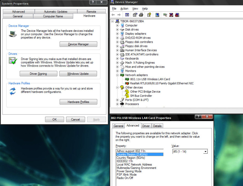Screen dimensions: 243x186
Task: Click the Update driver toolbar icon
Action: [165, 15]
